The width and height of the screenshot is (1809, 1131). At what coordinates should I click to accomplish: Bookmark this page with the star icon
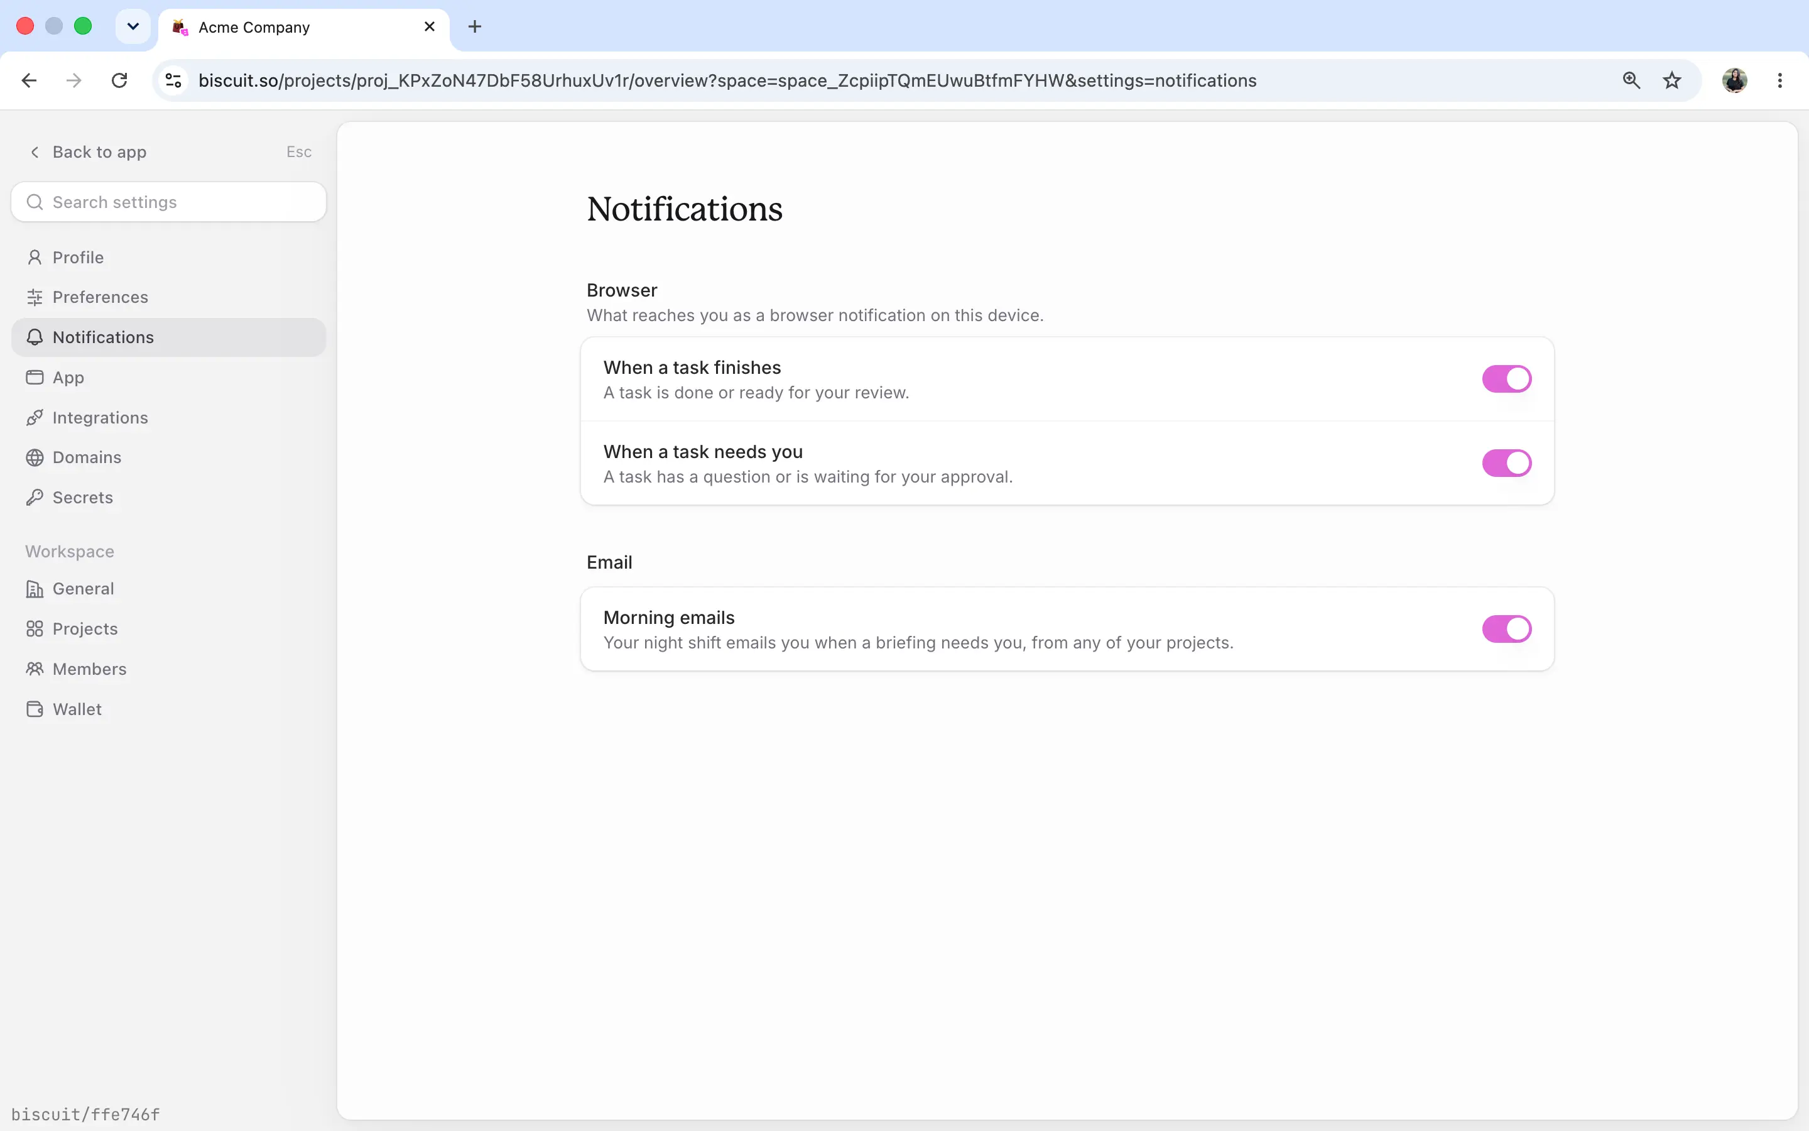1671,80
